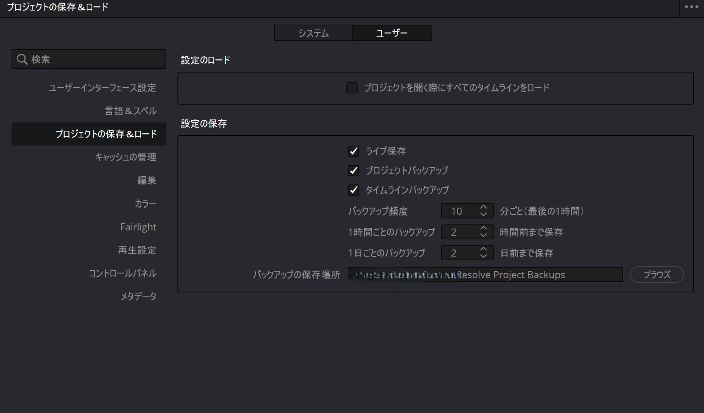Click the 設定の保存 section heading
Image resolution: width=704 pixels, height=413 pixels.
[204, 124]
